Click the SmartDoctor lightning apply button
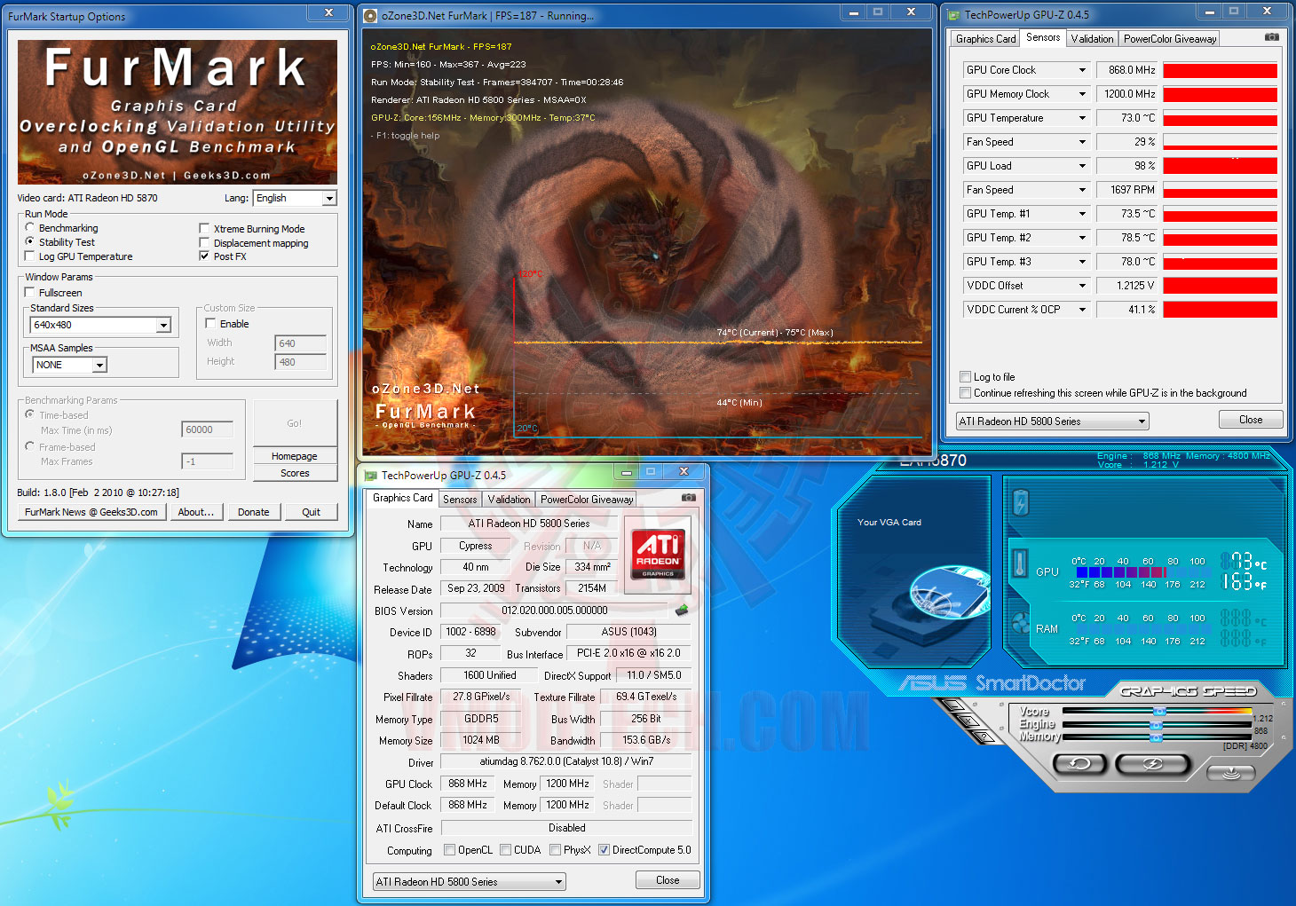 [1152, 764]
